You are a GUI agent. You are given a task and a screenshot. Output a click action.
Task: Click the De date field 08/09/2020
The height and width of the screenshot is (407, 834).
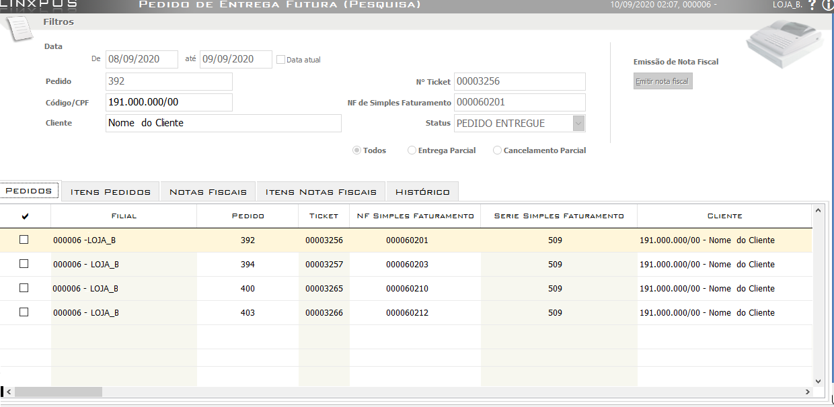(142, 59)
